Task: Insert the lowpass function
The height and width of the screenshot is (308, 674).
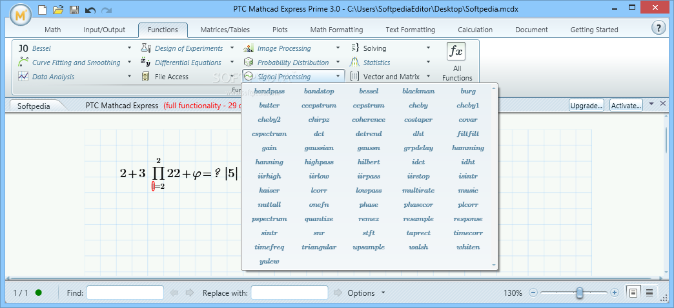Action: tap(369, 191)
